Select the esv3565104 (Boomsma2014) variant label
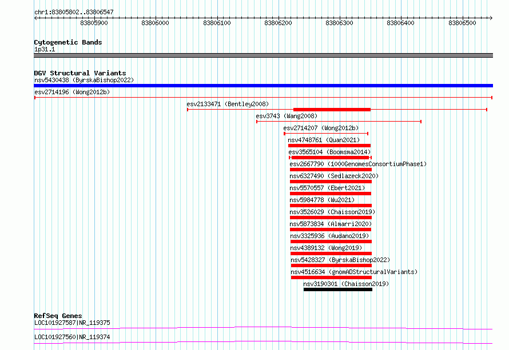The image size is (509, 350). [329, 152]
